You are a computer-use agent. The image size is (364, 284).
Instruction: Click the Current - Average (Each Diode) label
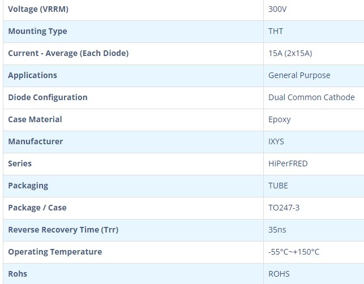click(x=68, y=53)
